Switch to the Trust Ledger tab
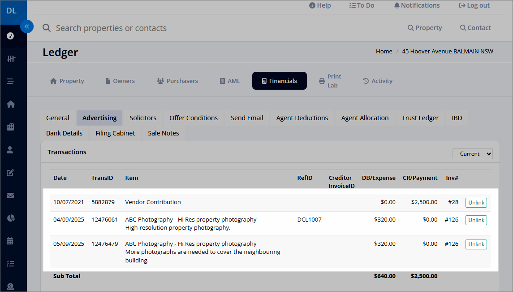The width and height of the screenshot is (513, 292). pos(420,118)
